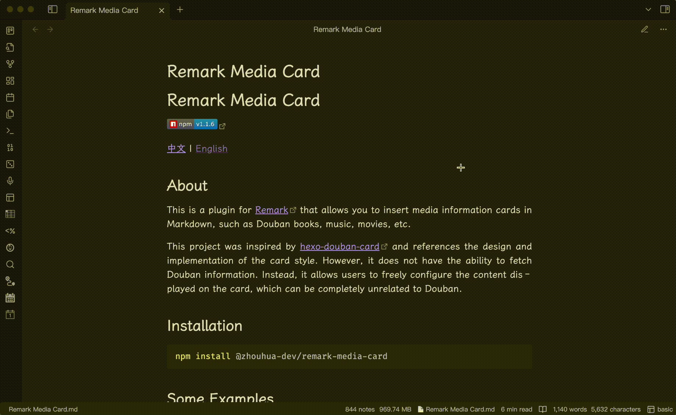Open the table spreadsheet ribbon icon
Image resolution: width=676 pixels, height=415 pixels.
(x=10, y=214)
